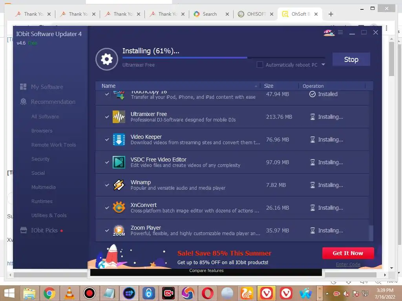Click the software list vertical scrollbar
The image size is (402, 301).
click(371, 233)
